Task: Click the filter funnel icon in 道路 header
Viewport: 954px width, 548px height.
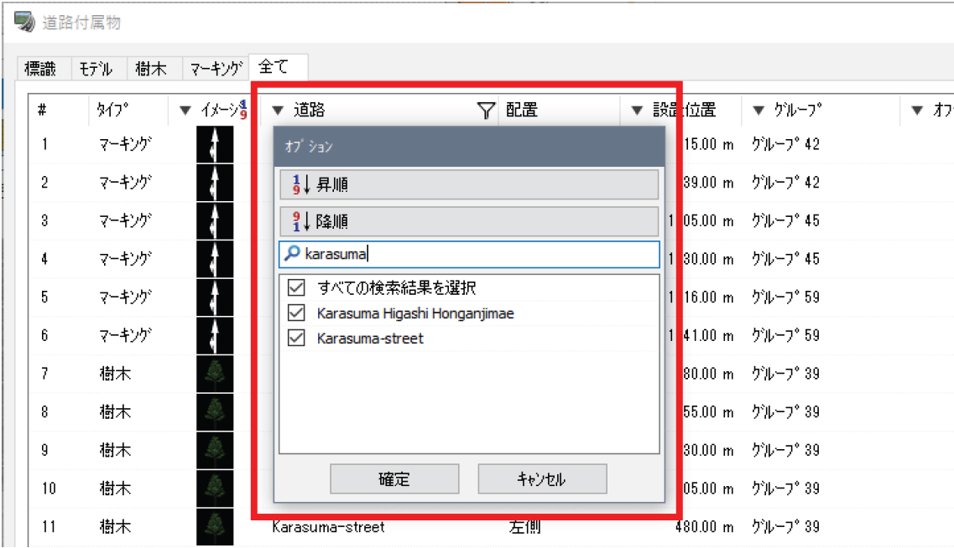Action: click(486, 111)
